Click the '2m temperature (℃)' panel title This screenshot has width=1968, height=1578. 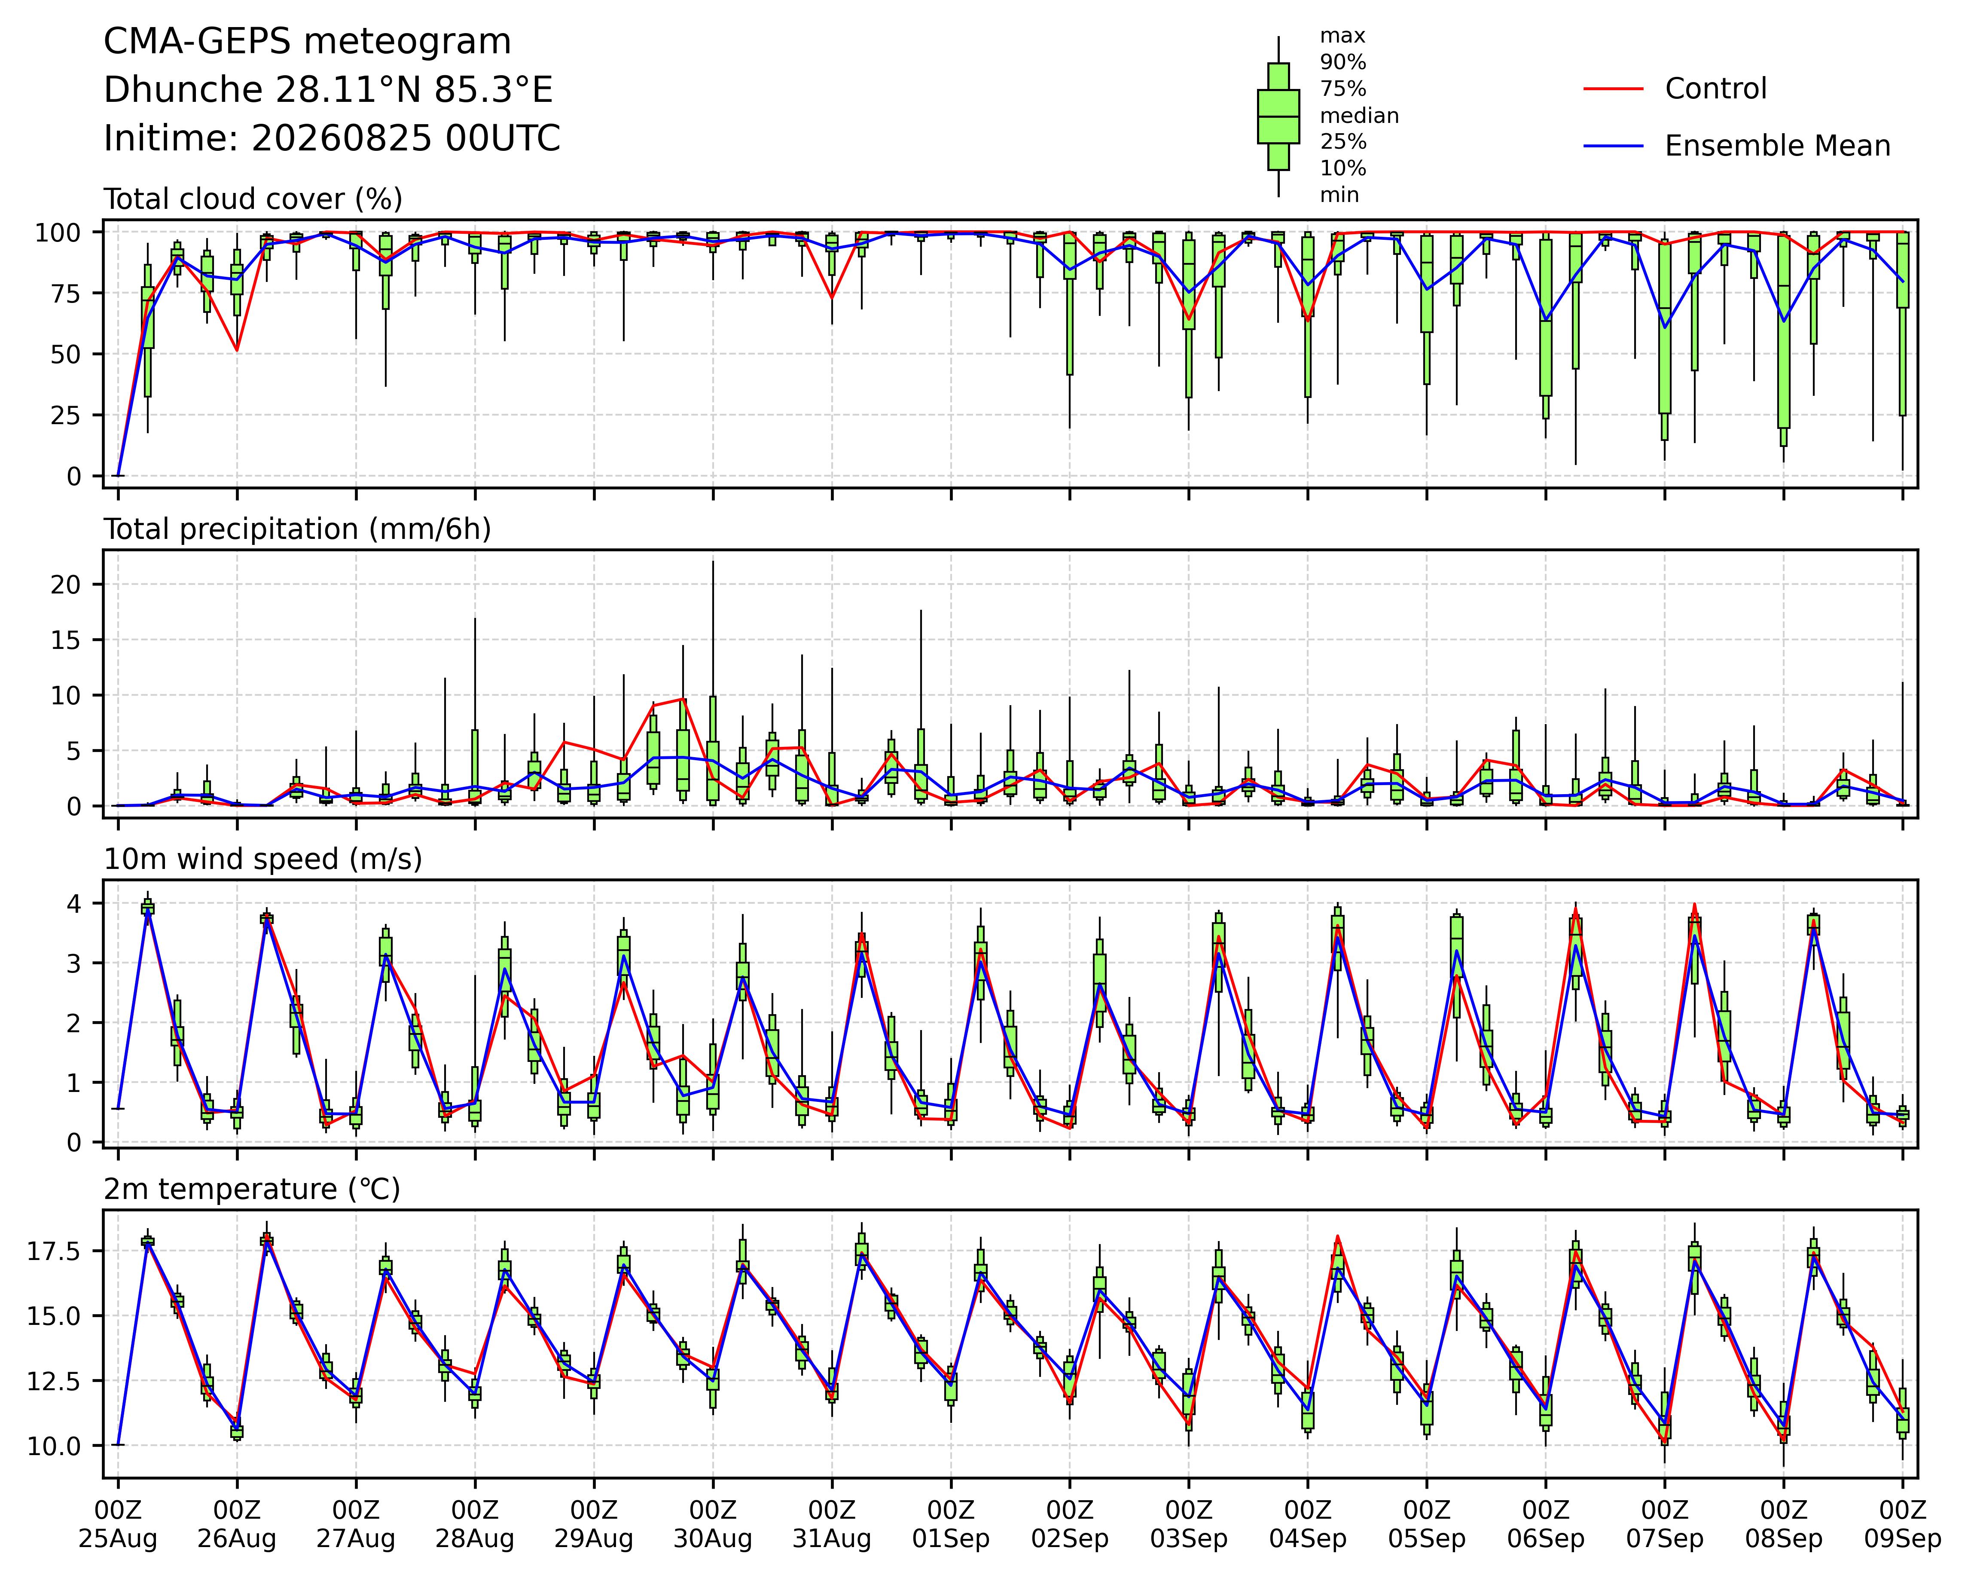[x=252, y=1190]
